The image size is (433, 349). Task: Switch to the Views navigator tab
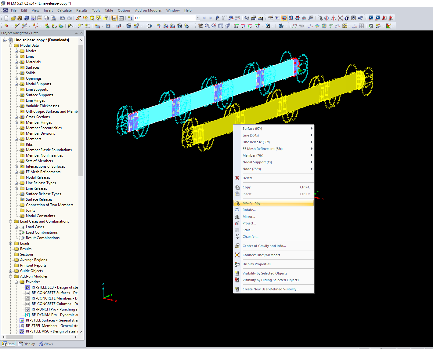[46, 344]
